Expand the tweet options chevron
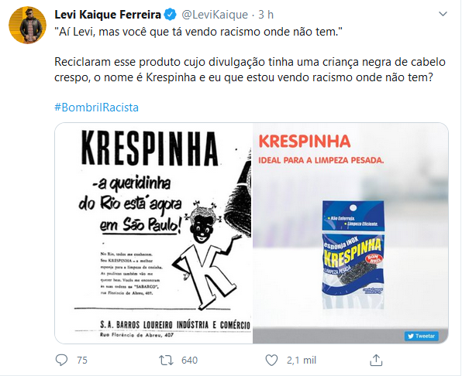Viewport: 462px width, 376px height. click(443, 14)
